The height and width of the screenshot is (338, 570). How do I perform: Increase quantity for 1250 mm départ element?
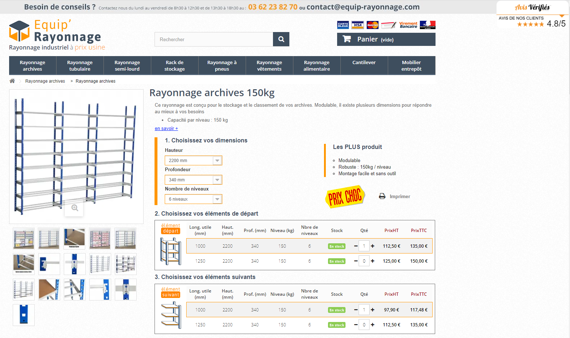372,261
